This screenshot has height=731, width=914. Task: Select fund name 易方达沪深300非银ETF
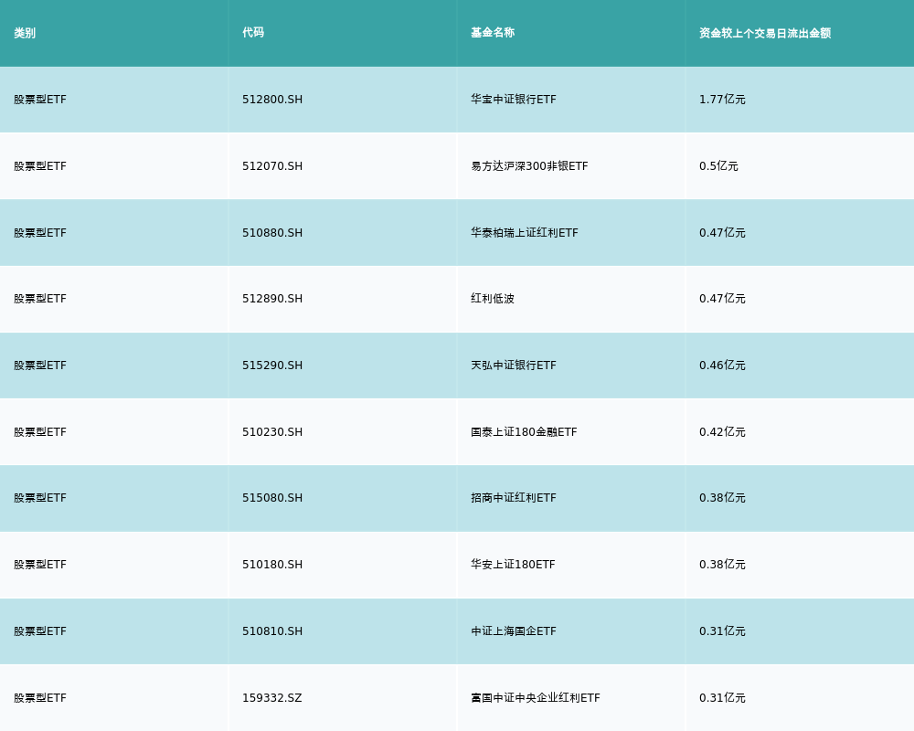point(529,166)
